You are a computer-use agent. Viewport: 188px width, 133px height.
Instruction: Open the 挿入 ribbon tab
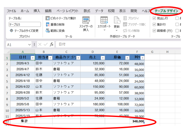(37, 11)
